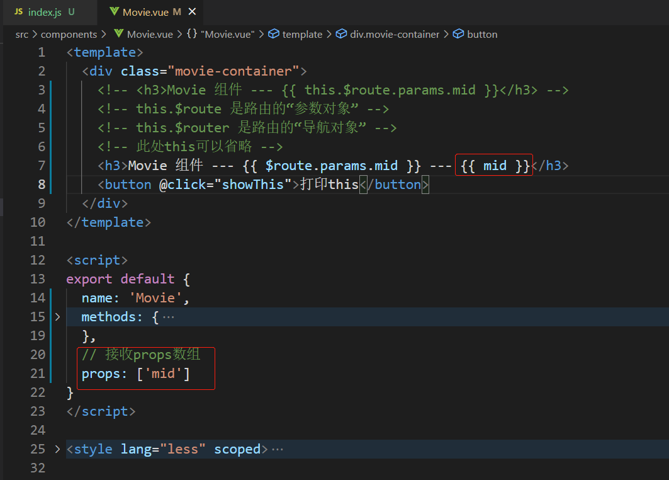Click line number 15 in the gutter
Image resolution: width=669 pixels, height=480 pixels.
38,317
